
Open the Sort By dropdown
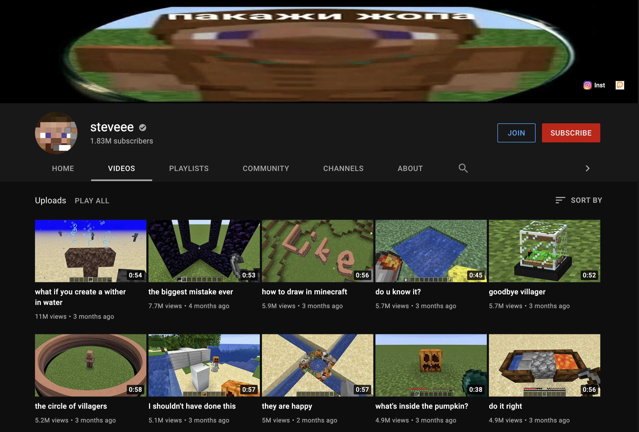click(579, 200)
